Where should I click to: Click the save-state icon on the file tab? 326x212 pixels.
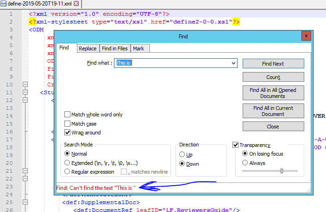pos(3,4)
